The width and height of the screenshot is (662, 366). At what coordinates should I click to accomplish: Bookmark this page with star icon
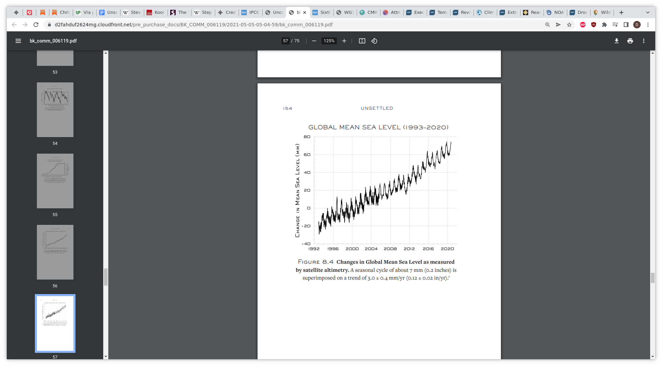pyautogui.click(x=569, y=25)
